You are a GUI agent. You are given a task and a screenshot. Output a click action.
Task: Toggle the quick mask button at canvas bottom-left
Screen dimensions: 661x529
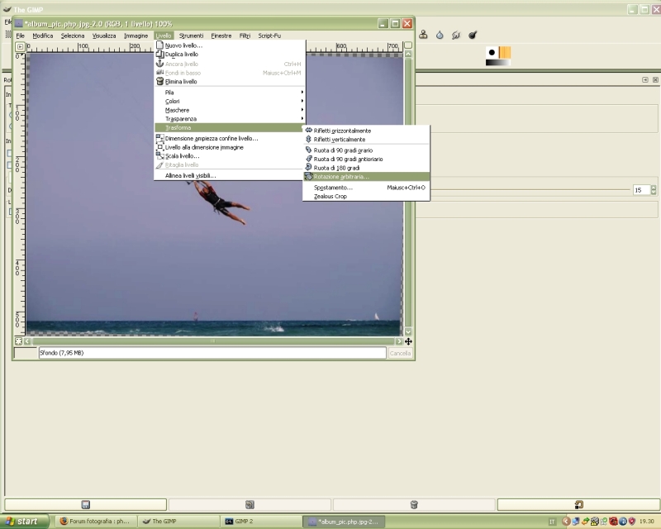point(20,341)
